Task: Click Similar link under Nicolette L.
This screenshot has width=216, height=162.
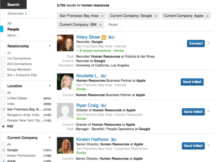Action: click(x=81, y=89)
